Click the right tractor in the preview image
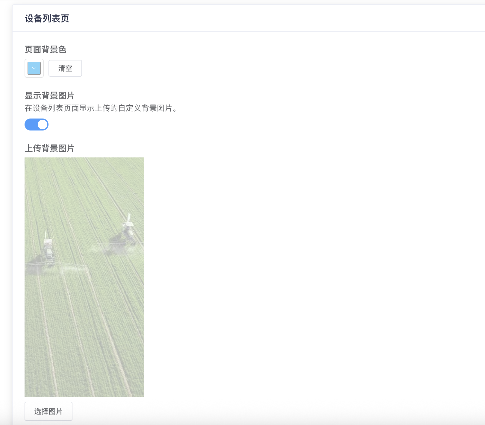The image size is (485, 425). click(x=129, y=229)
